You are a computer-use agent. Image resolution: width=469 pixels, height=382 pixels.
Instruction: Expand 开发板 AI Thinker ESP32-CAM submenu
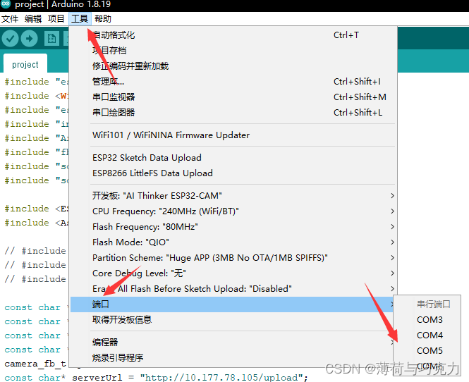point(233,196)
